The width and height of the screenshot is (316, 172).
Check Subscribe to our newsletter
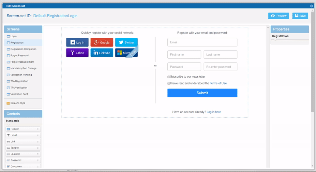[169, 77]
